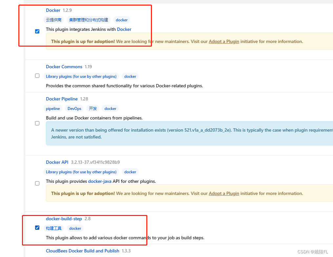Click version 3.2.13-37.vf3411c9828b9 text
This screenshot has height=257, width=333.
tap(95, 162)
